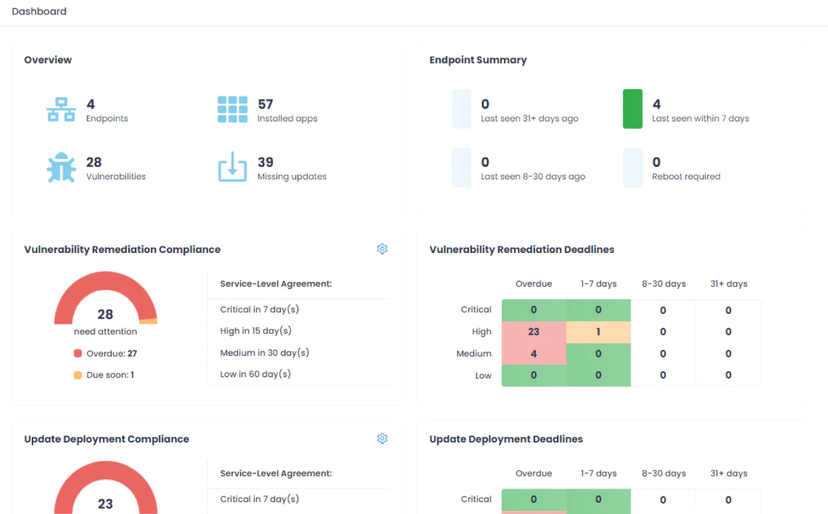This screenshot has height=514, width=828.
Task: Click the High 1-7 days cell showing 1
Action: click(599, 331)
